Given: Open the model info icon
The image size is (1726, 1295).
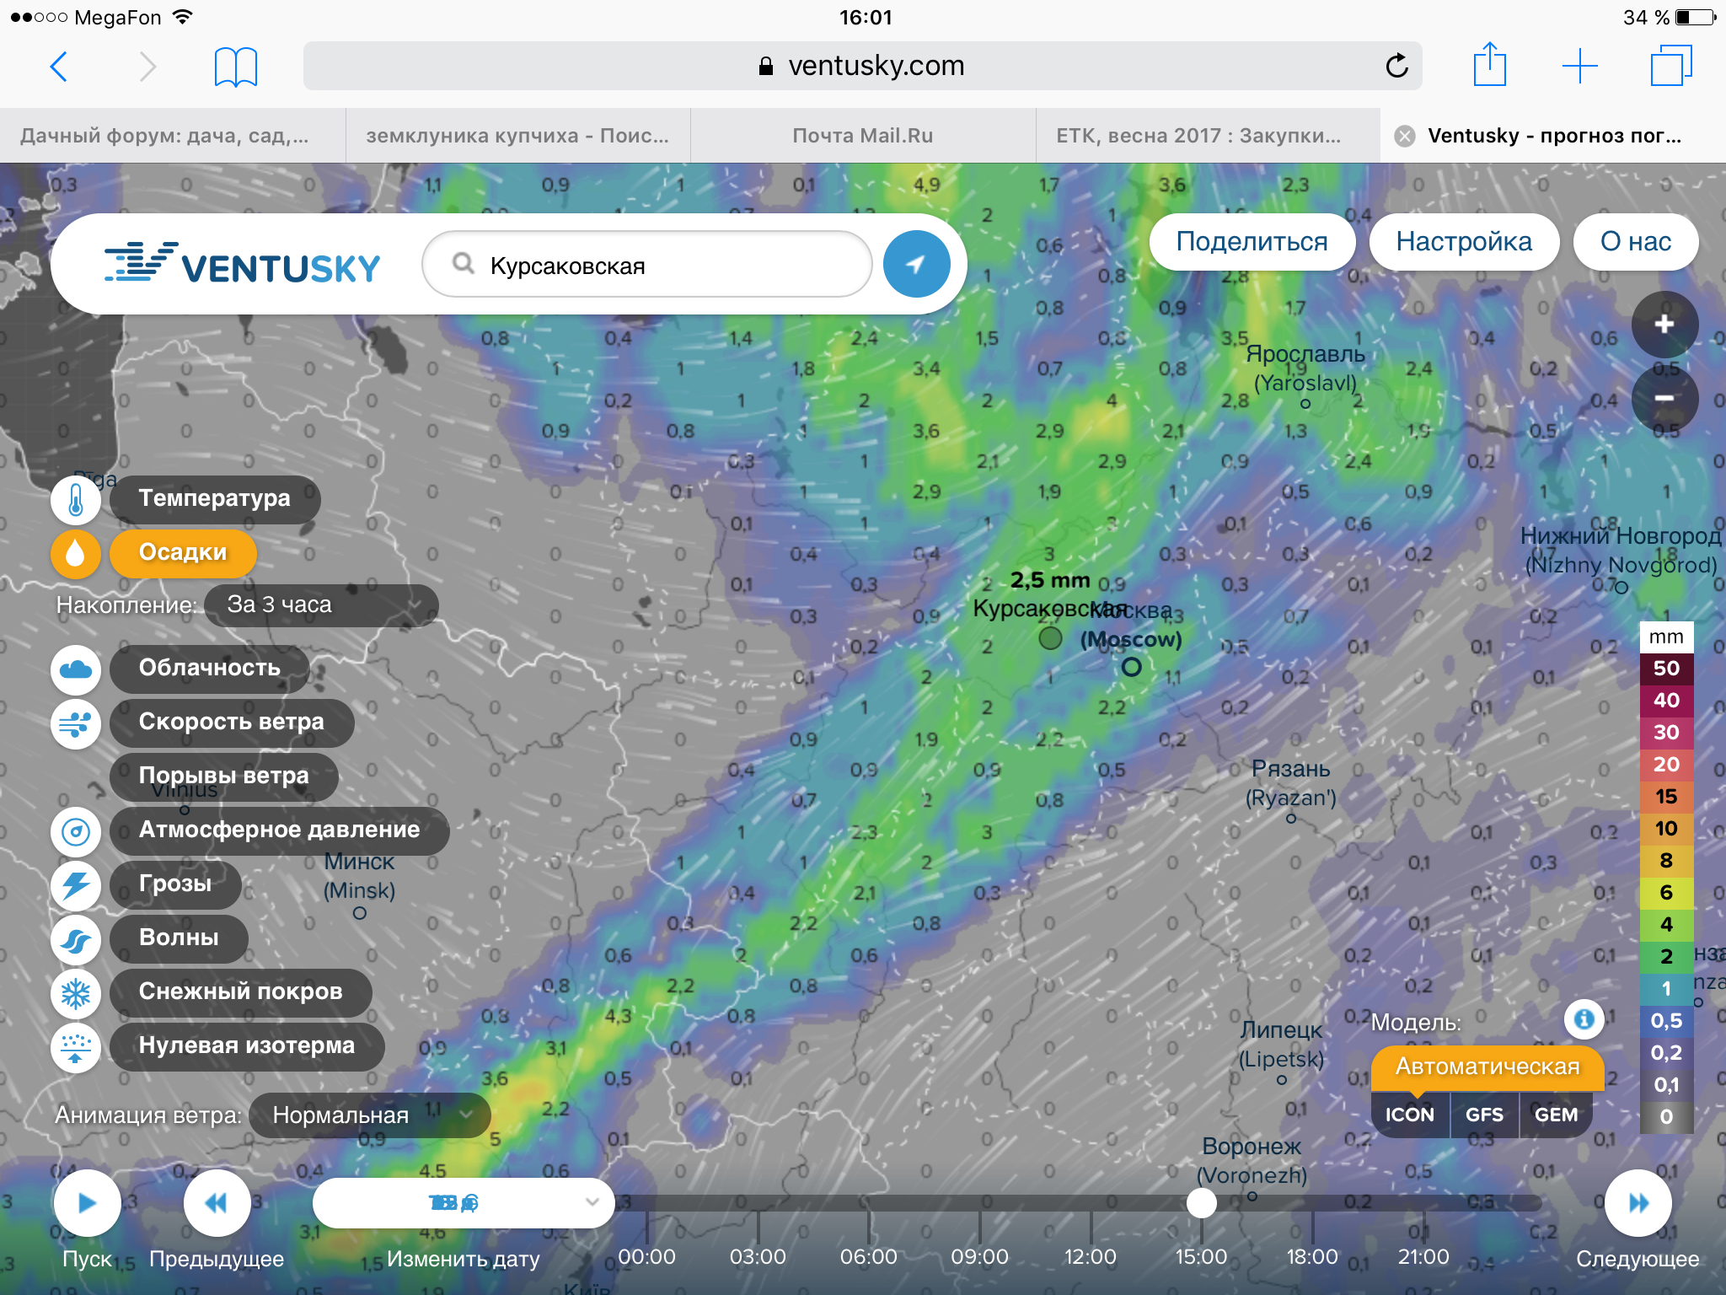Looking at the screenshot, I should tap(1584, 1019).
